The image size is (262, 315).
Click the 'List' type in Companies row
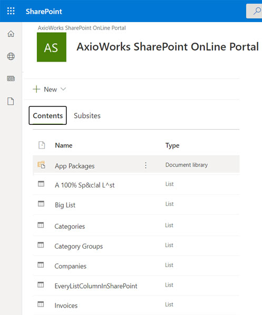[169, 265]
